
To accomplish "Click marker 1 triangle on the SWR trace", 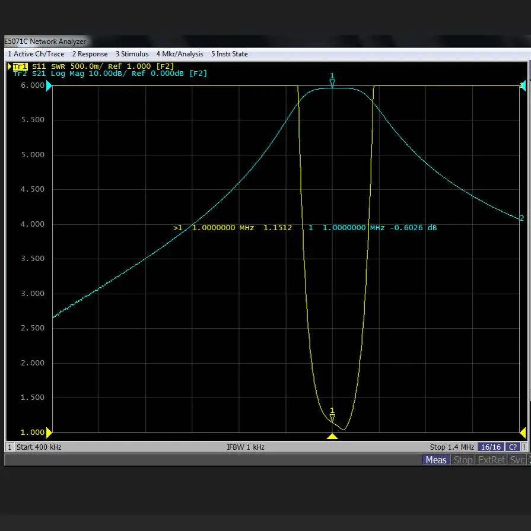I will (332, 418).
